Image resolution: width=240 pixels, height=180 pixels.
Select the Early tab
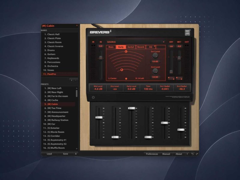pos(121,47)
